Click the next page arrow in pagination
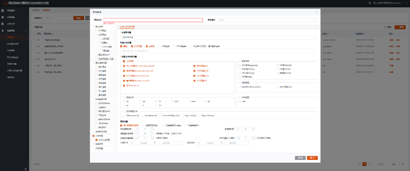410x171 pixels. click(370, 164)
